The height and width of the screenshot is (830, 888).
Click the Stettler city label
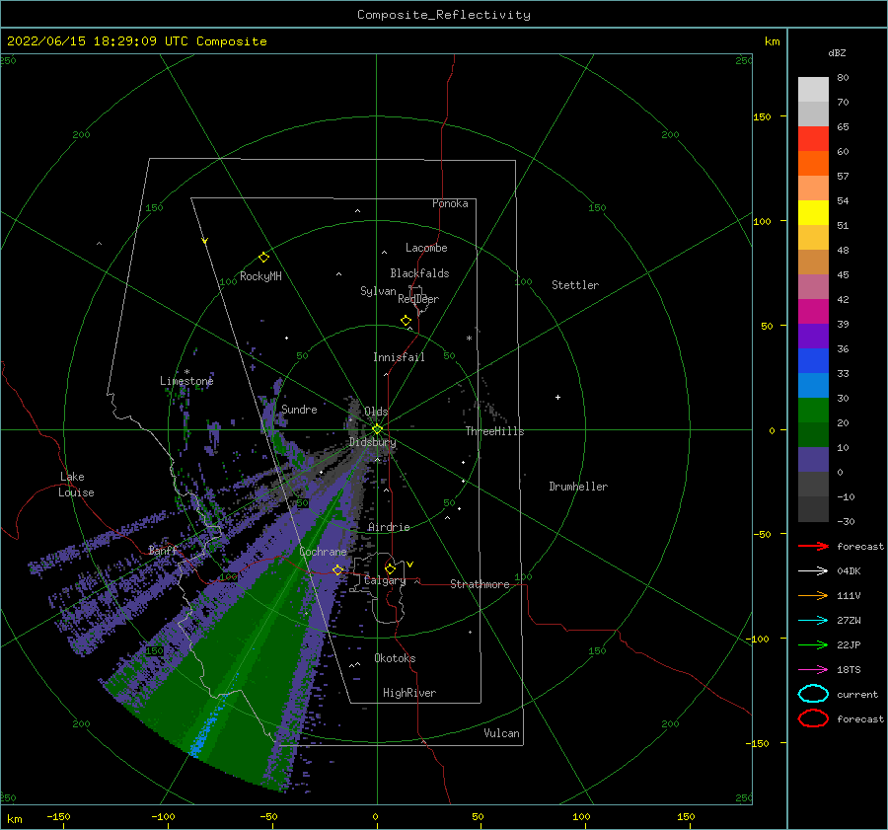pos(575,285)
